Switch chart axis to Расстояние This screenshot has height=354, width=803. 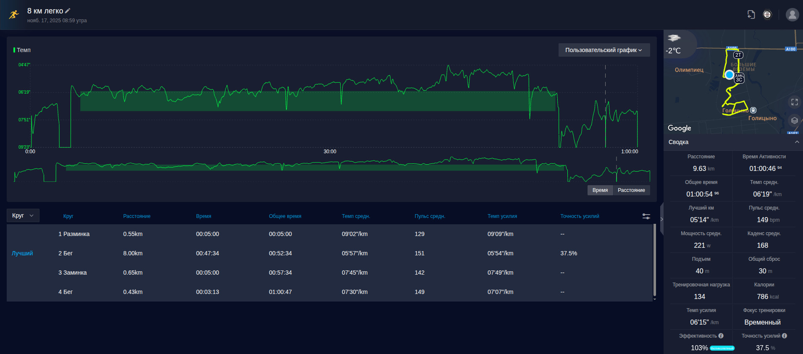tap(631, 190)
